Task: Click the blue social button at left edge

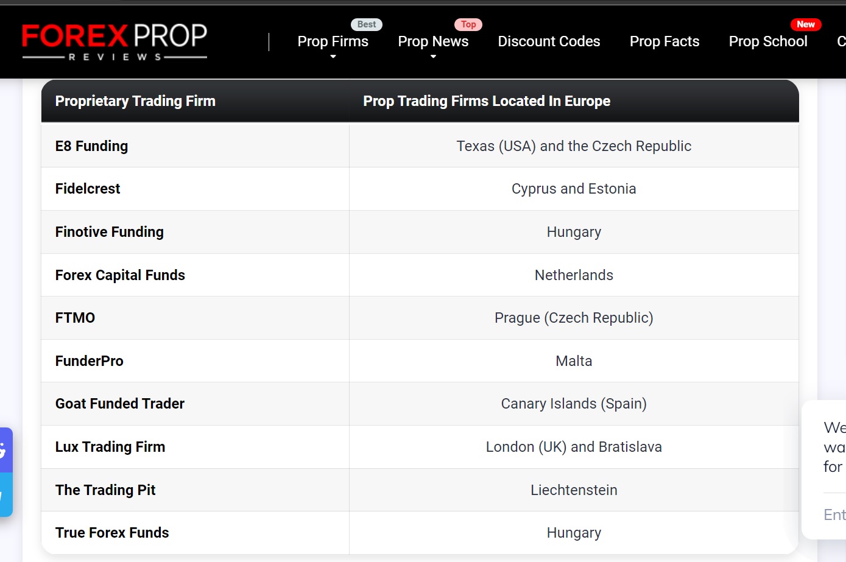Action: tap(5, 494)
